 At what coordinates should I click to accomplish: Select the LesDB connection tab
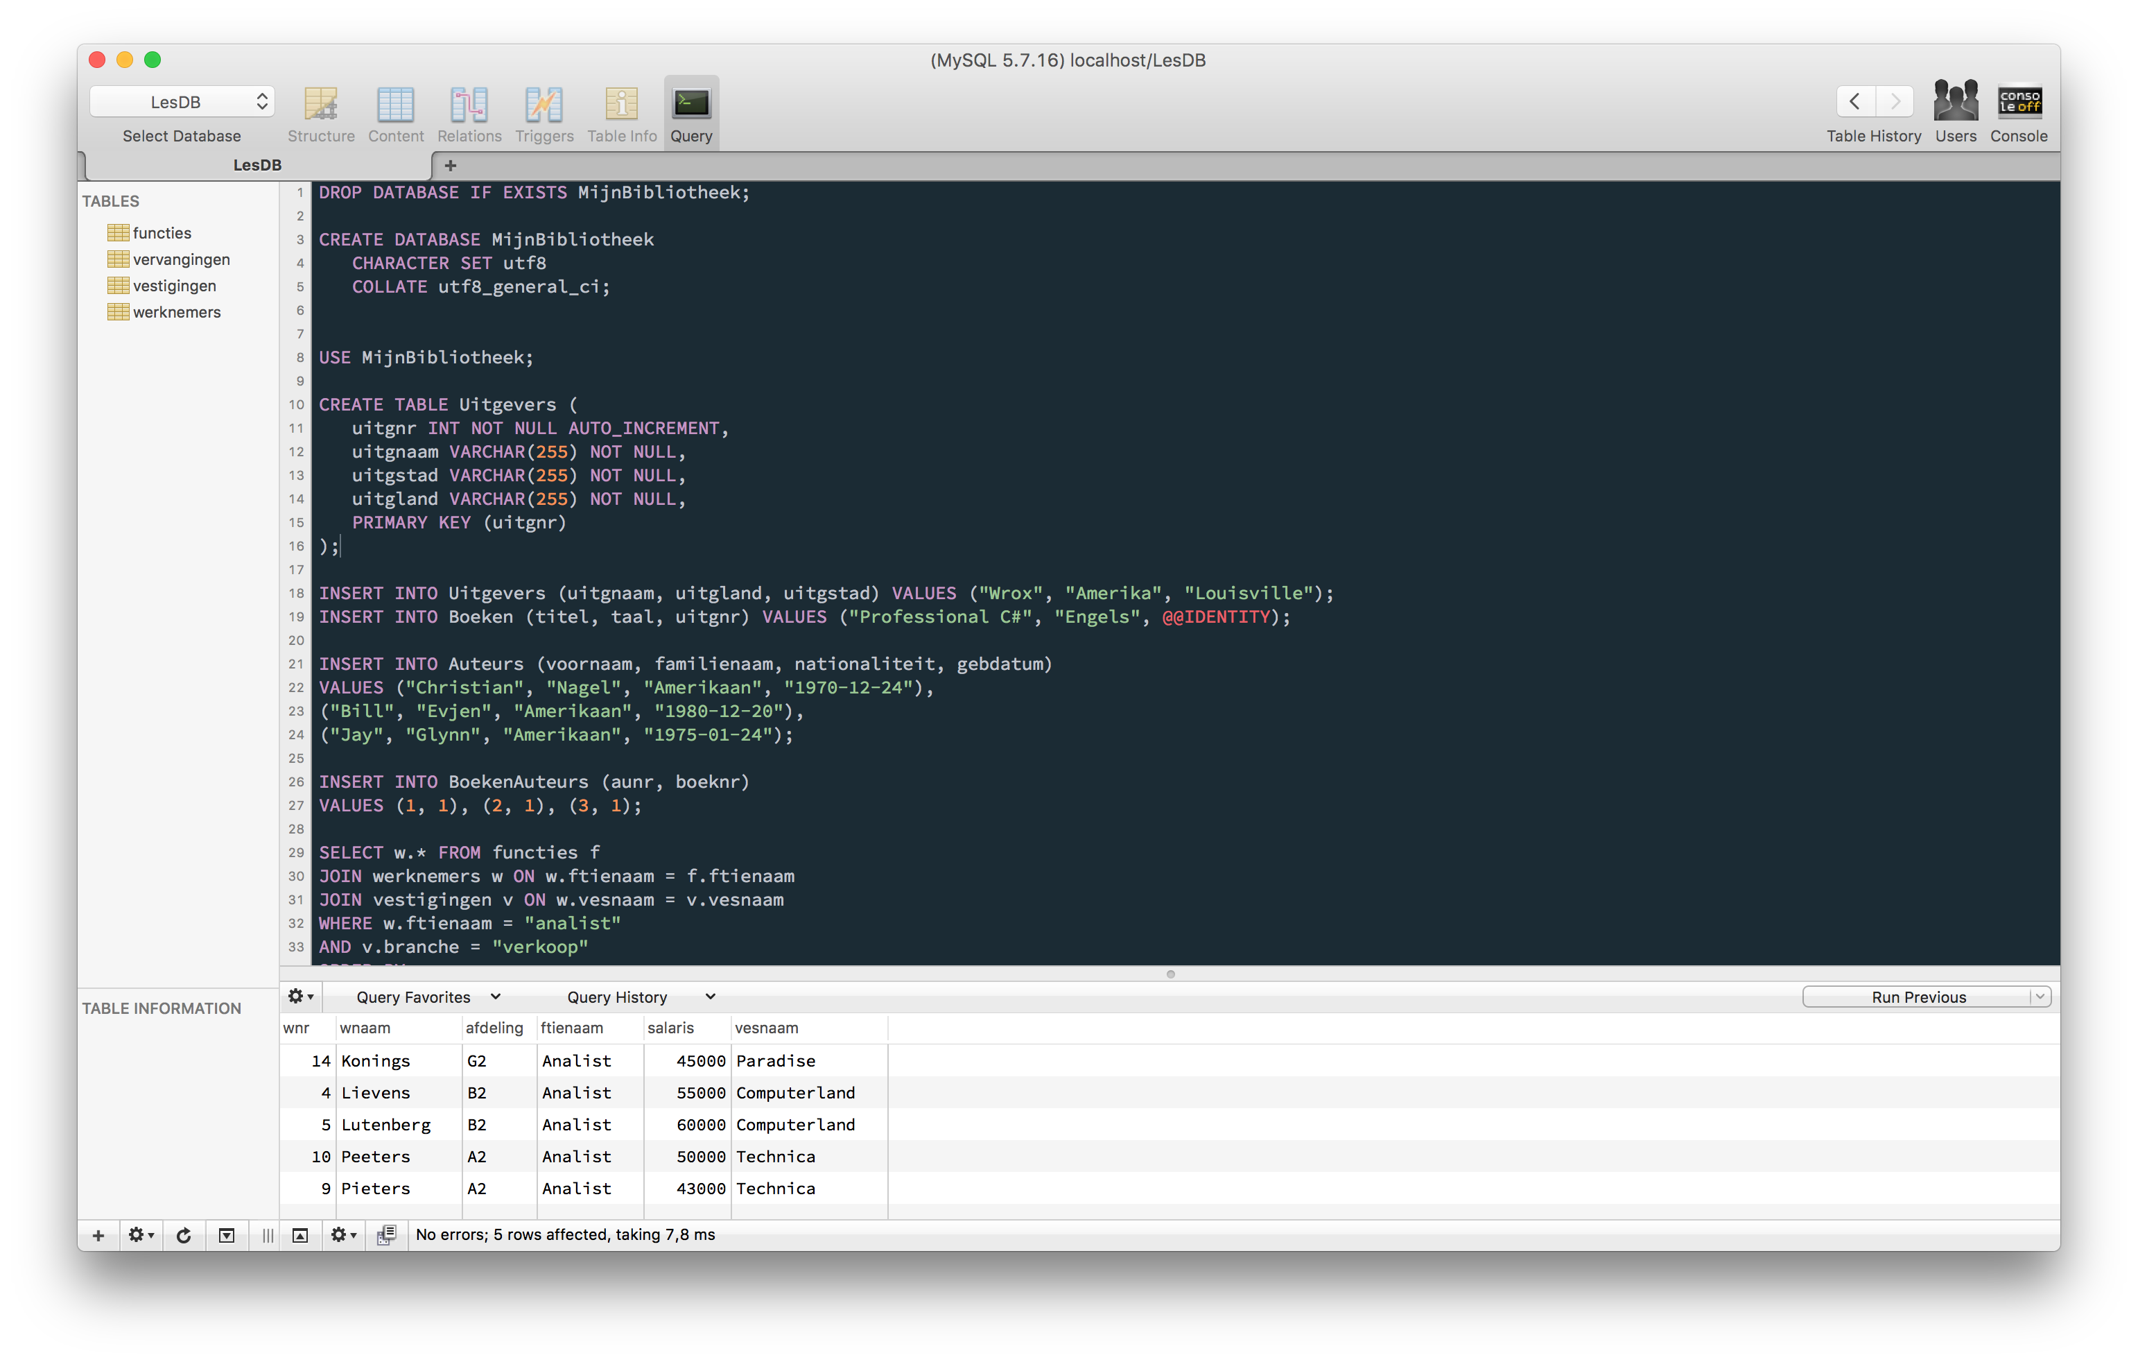pyautogui.click(x=257, y=165)
